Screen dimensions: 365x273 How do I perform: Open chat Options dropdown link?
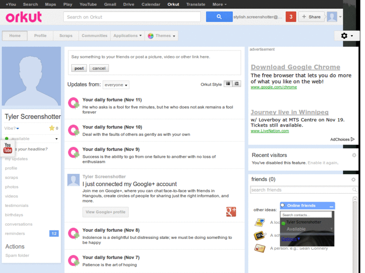point(291,239)
